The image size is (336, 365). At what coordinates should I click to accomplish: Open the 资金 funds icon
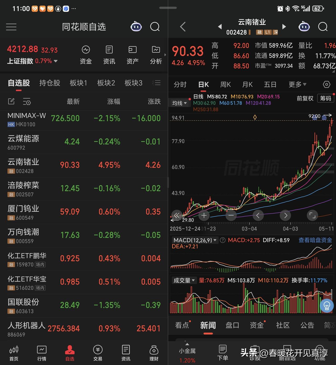[86, 55]
